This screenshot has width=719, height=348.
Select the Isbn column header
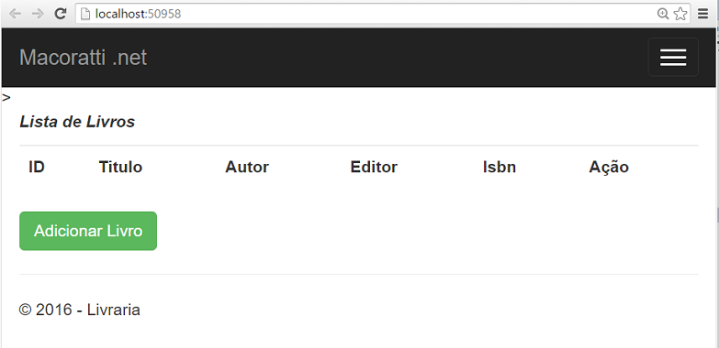500,167
